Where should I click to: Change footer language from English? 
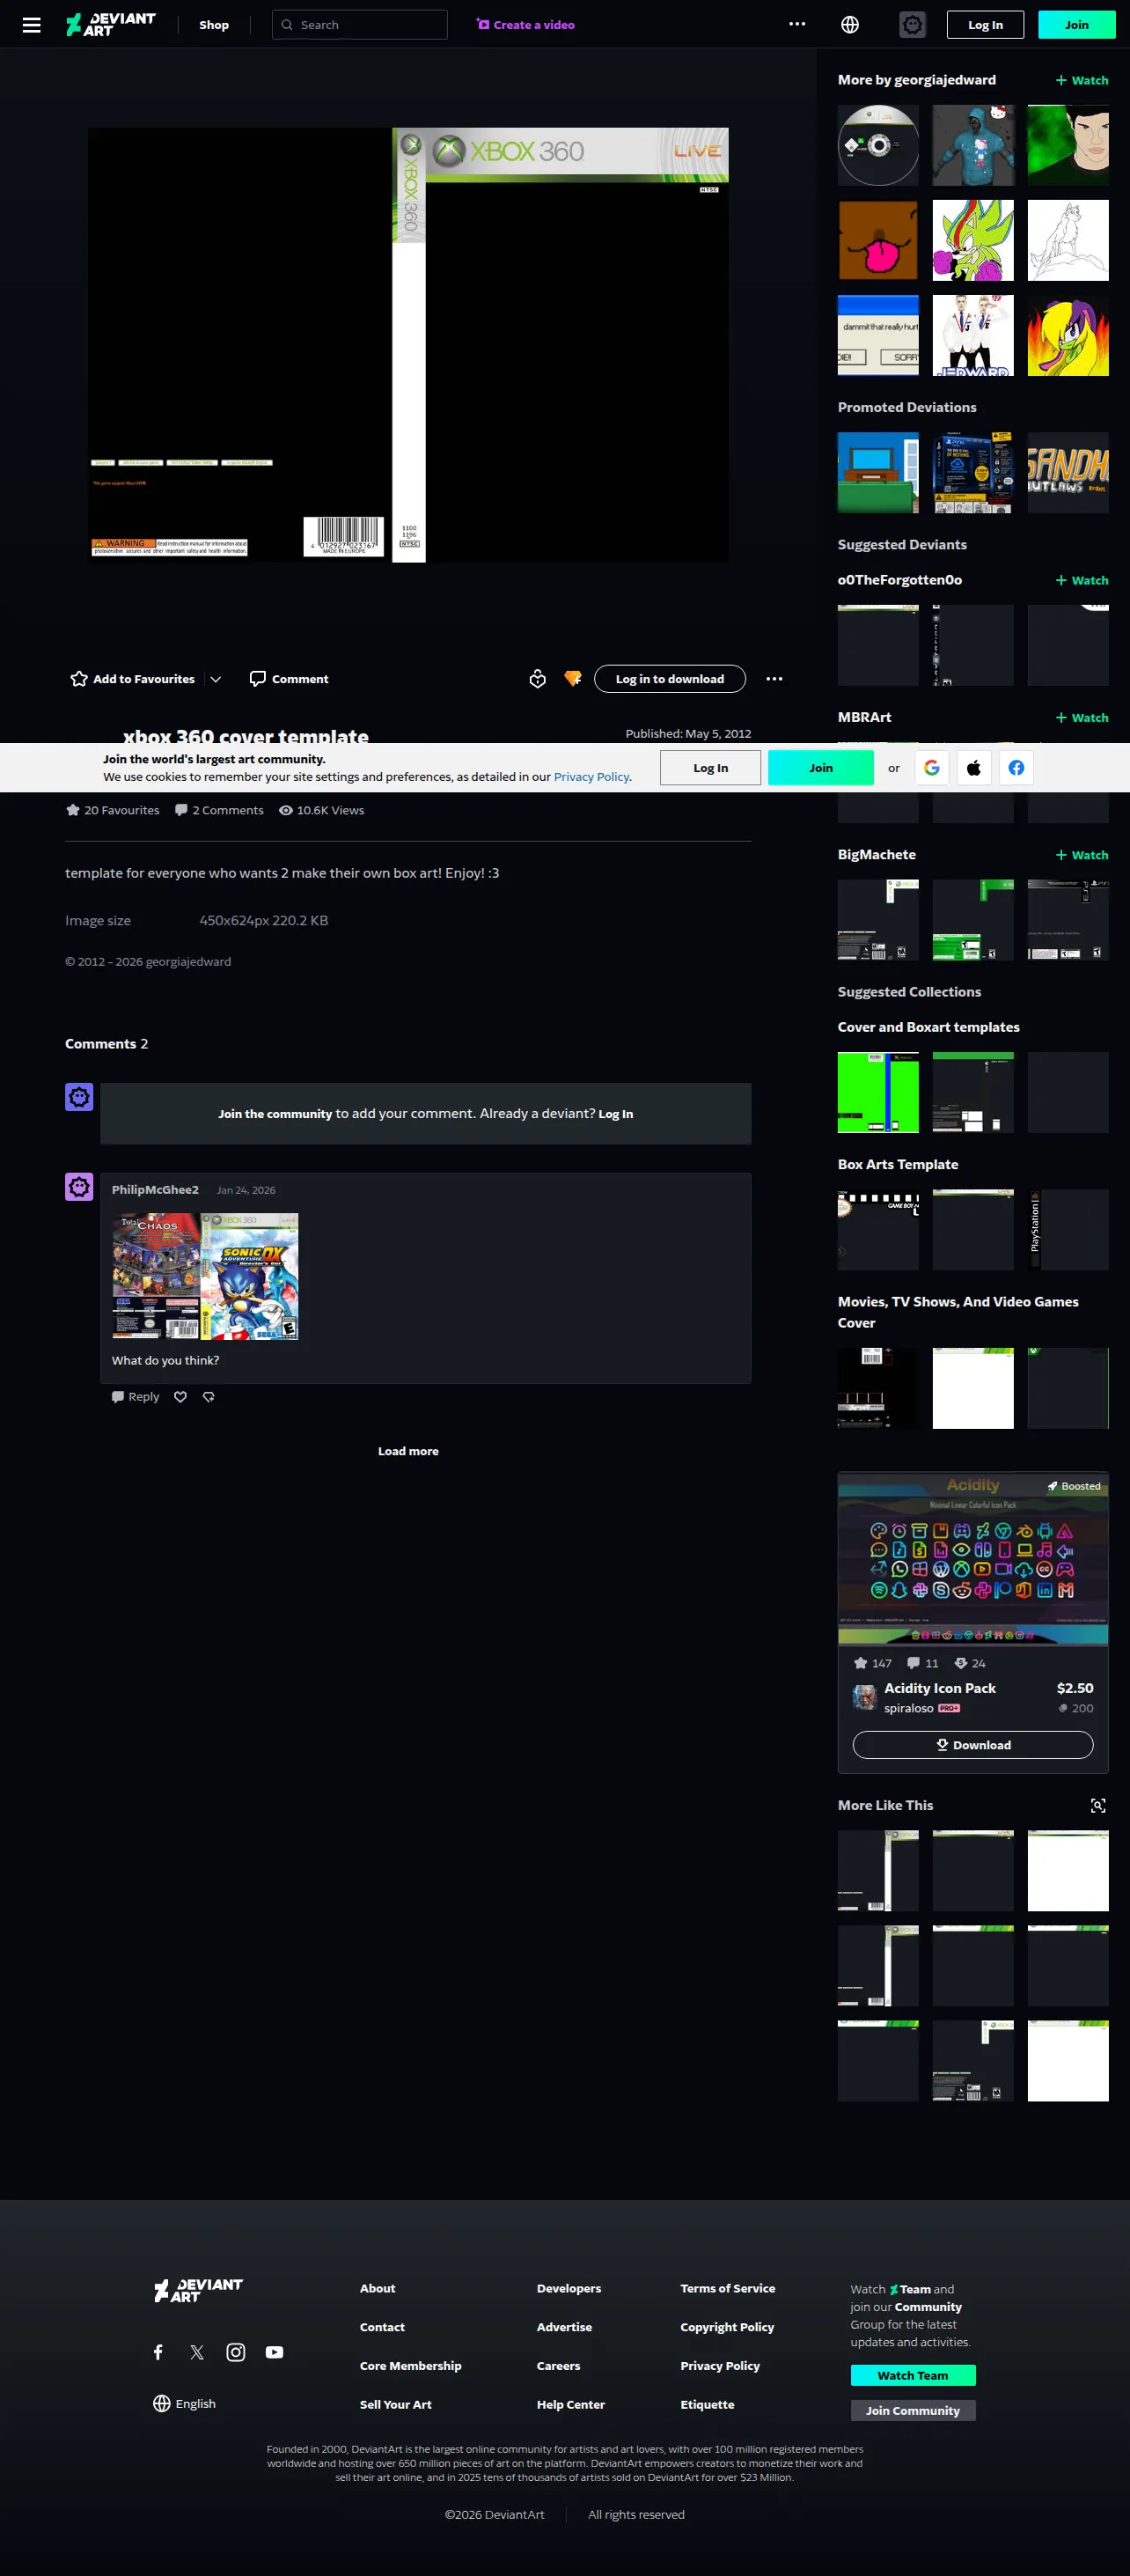coord(184,2404)
